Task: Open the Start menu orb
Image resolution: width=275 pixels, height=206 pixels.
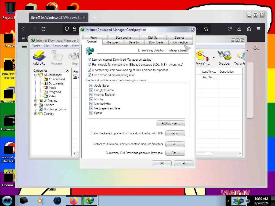Action: (7, 201)
